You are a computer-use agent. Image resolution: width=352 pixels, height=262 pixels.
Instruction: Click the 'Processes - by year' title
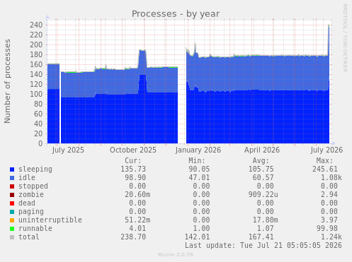(x=176, y=14)
